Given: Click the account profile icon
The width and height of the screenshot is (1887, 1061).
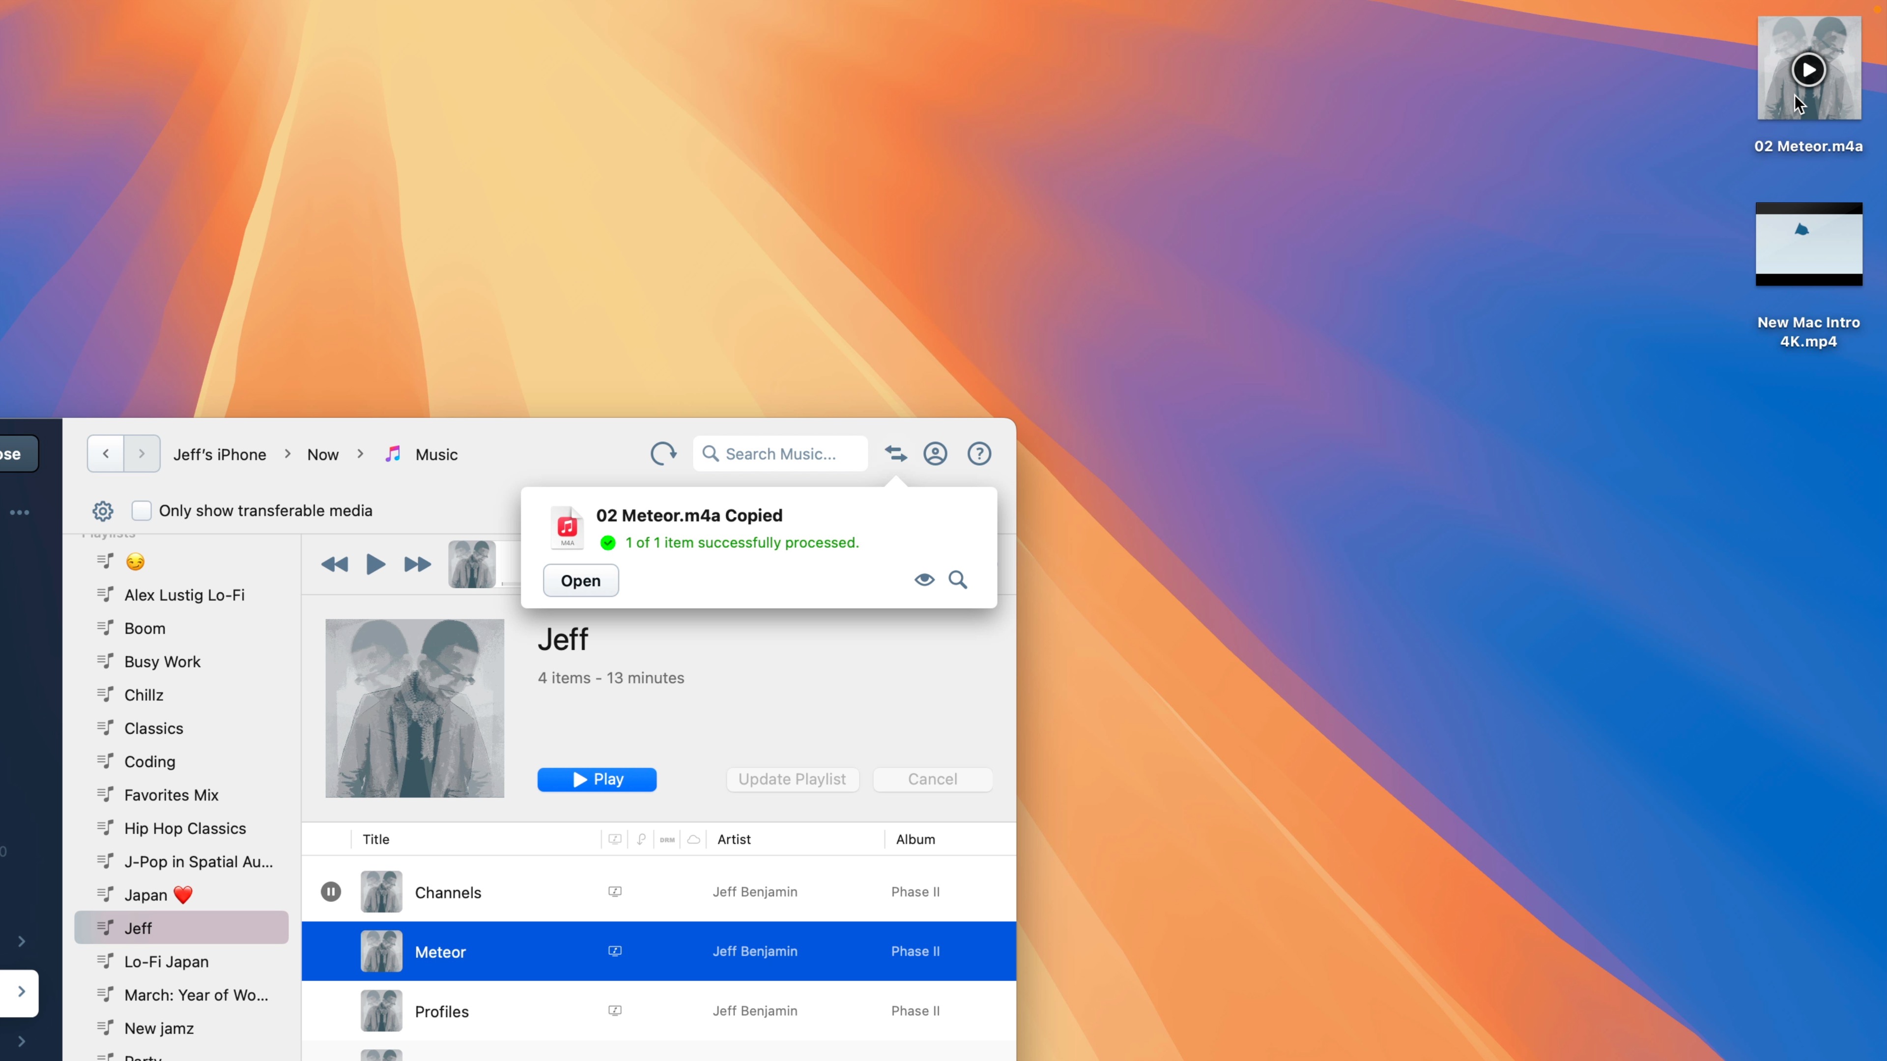Looking at the screenshot, I should (x=936, y=453).
